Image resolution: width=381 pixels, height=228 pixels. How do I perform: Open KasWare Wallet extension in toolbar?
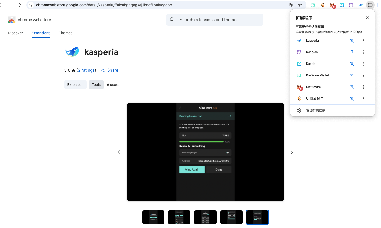click(313, 5)
